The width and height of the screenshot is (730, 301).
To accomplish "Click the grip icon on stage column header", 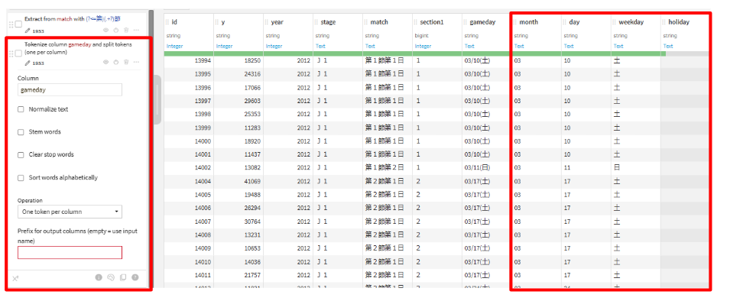I will coord(316,22).
